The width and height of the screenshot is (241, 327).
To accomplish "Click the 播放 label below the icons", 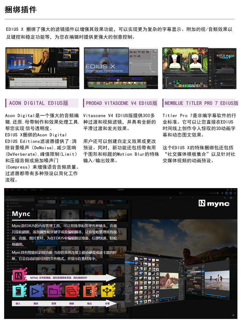I will pos(36,304).
